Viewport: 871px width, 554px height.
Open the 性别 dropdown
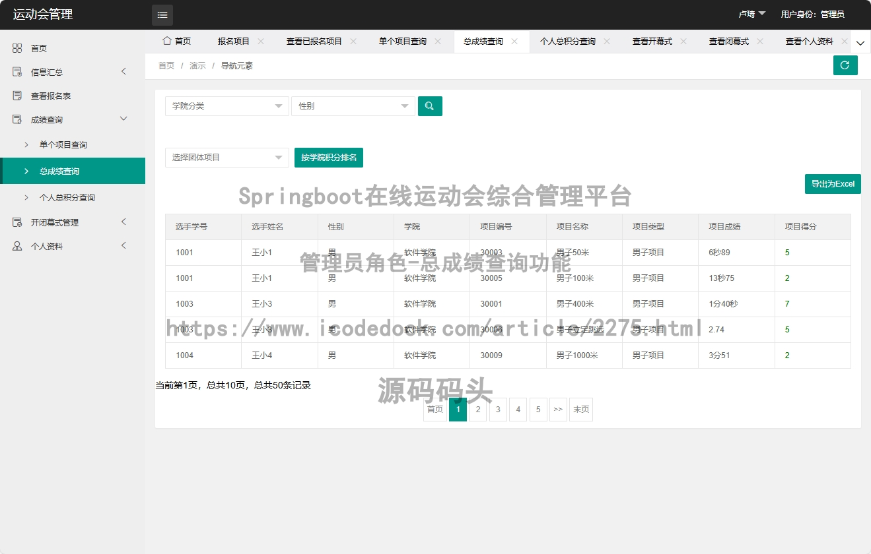[x=353, y=106]
